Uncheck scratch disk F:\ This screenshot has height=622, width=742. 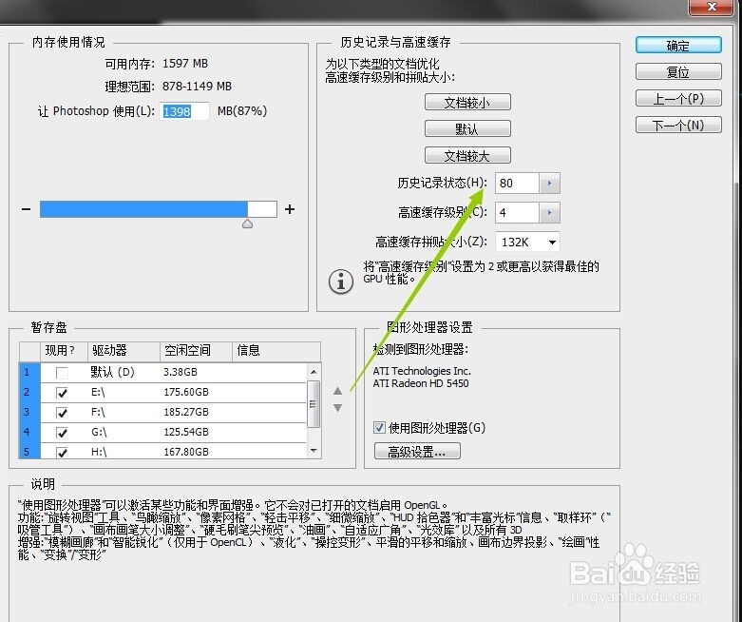point(62,413)
